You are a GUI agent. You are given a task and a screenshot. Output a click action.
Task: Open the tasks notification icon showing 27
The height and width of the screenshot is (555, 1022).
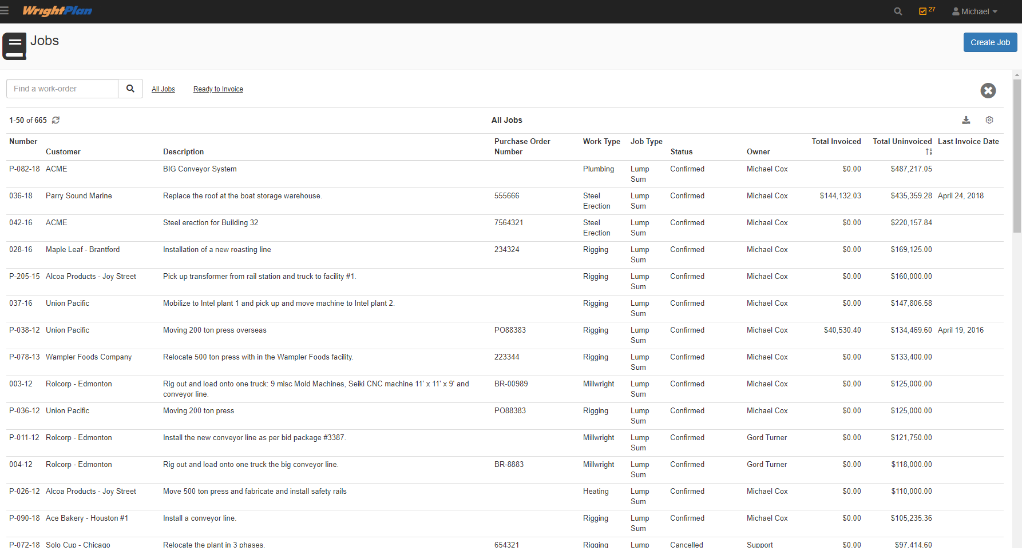click(x=923, y=11)
